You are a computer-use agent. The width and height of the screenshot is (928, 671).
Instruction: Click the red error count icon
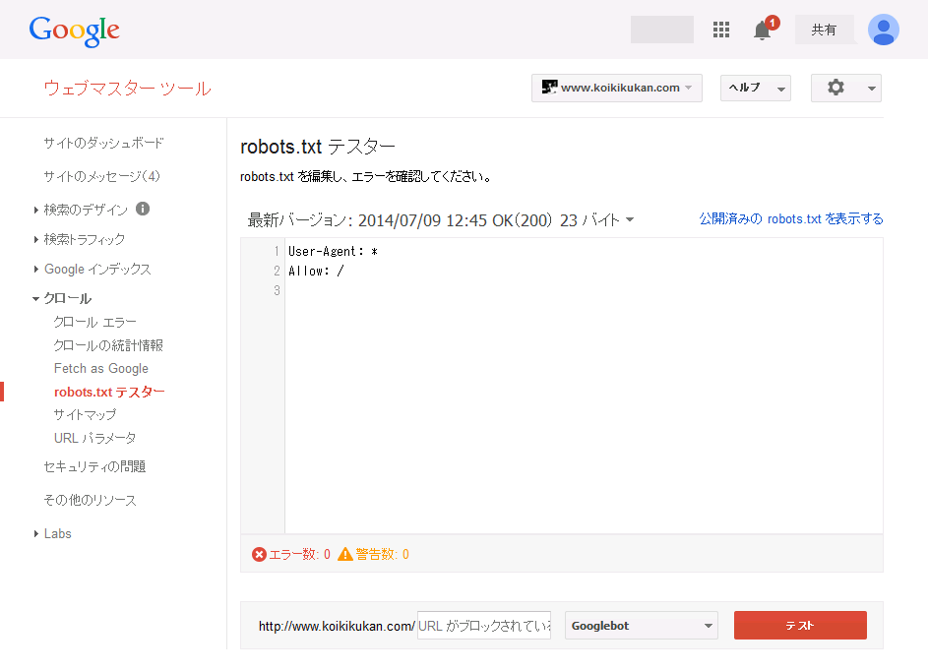tap(259, 555)
